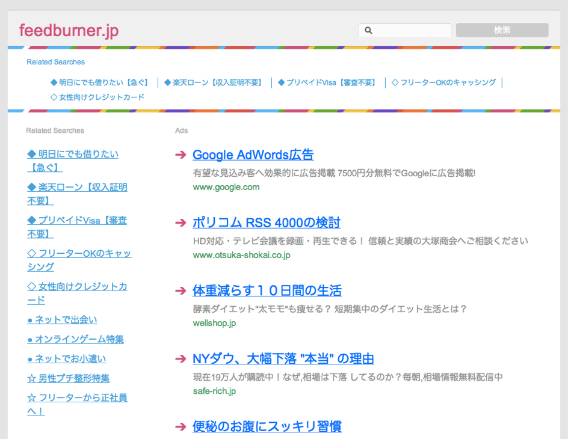Viewport: 568px width, 439px height.
Task: Open sidebar link フリーターOKのキャッシング
Action: point(79,260)
